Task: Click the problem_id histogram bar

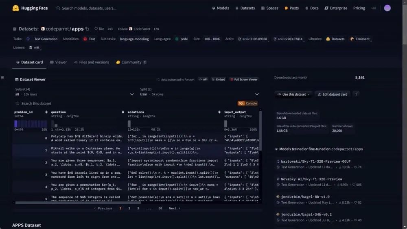Action: click(31, 123)
